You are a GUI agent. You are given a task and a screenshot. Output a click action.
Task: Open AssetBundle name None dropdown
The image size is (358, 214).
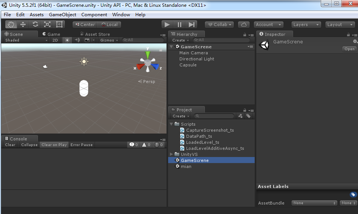314,203
